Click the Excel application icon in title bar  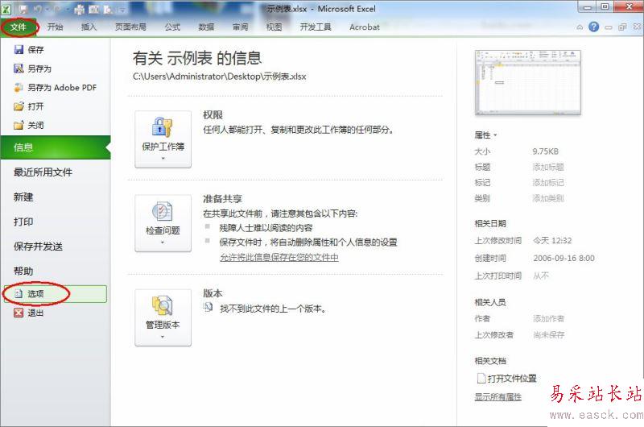point(6,9)
